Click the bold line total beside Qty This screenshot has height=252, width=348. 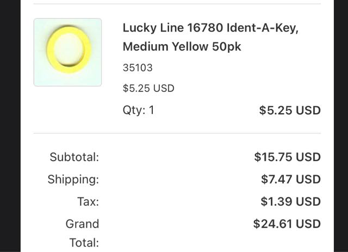click(290, 110)
